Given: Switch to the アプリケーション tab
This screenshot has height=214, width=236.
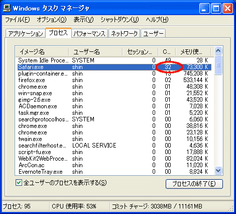Looking at the screenshot, I should pyautogui.click(x=26, y=33).
